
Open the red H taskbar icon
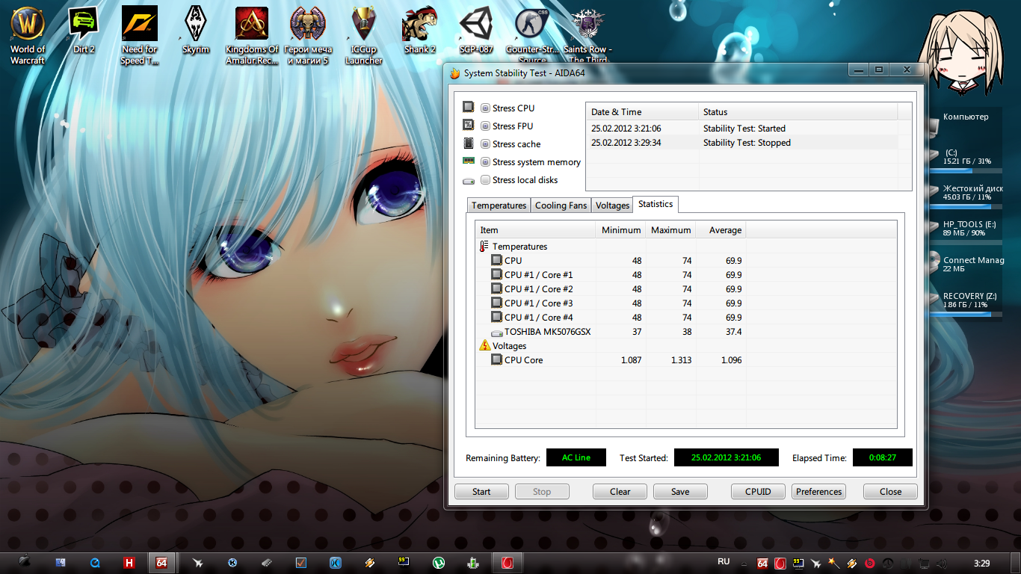pos(130,563)
